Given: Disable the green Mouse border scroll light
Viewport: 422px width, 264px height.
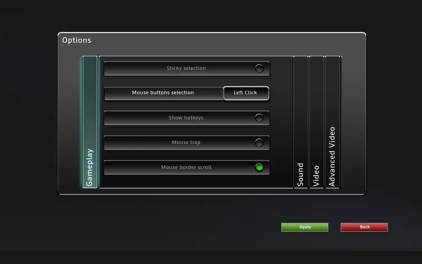Looking at the screenshot, I should [x=259, y=167].
